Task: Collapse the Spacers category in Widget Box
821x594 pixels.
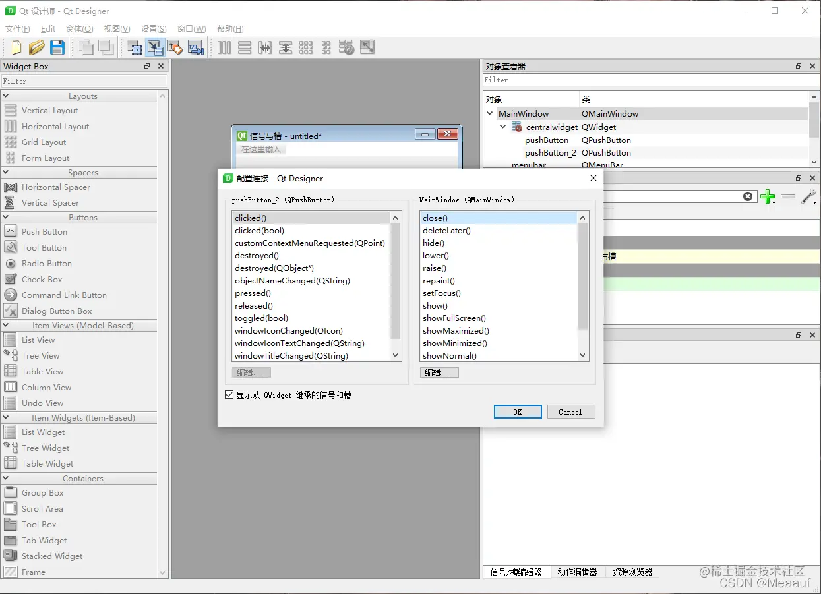Action: pyautogui.click(x=6, y=173)
